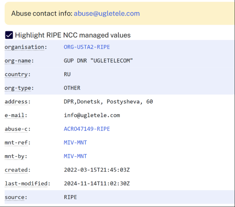The height and width of the screenshot is (207, 235).
Task: Click the org-name: attribute label
Action: (x=19, y=61)
